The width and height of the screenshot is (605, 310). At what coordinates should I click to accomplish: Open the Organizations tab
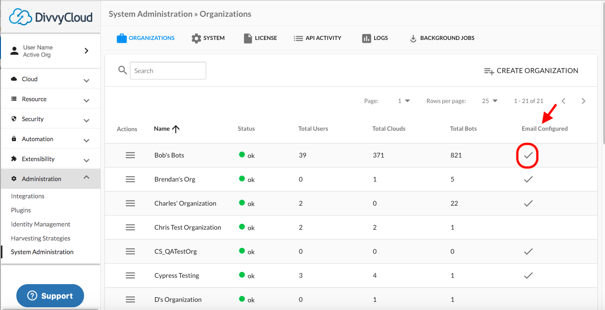click(146, 38)
